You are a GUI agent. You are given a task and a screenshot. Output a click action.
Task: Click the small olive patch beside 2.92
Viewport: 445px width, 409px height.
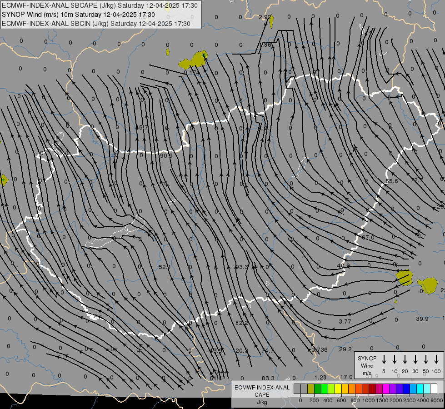tap(272, 21)
